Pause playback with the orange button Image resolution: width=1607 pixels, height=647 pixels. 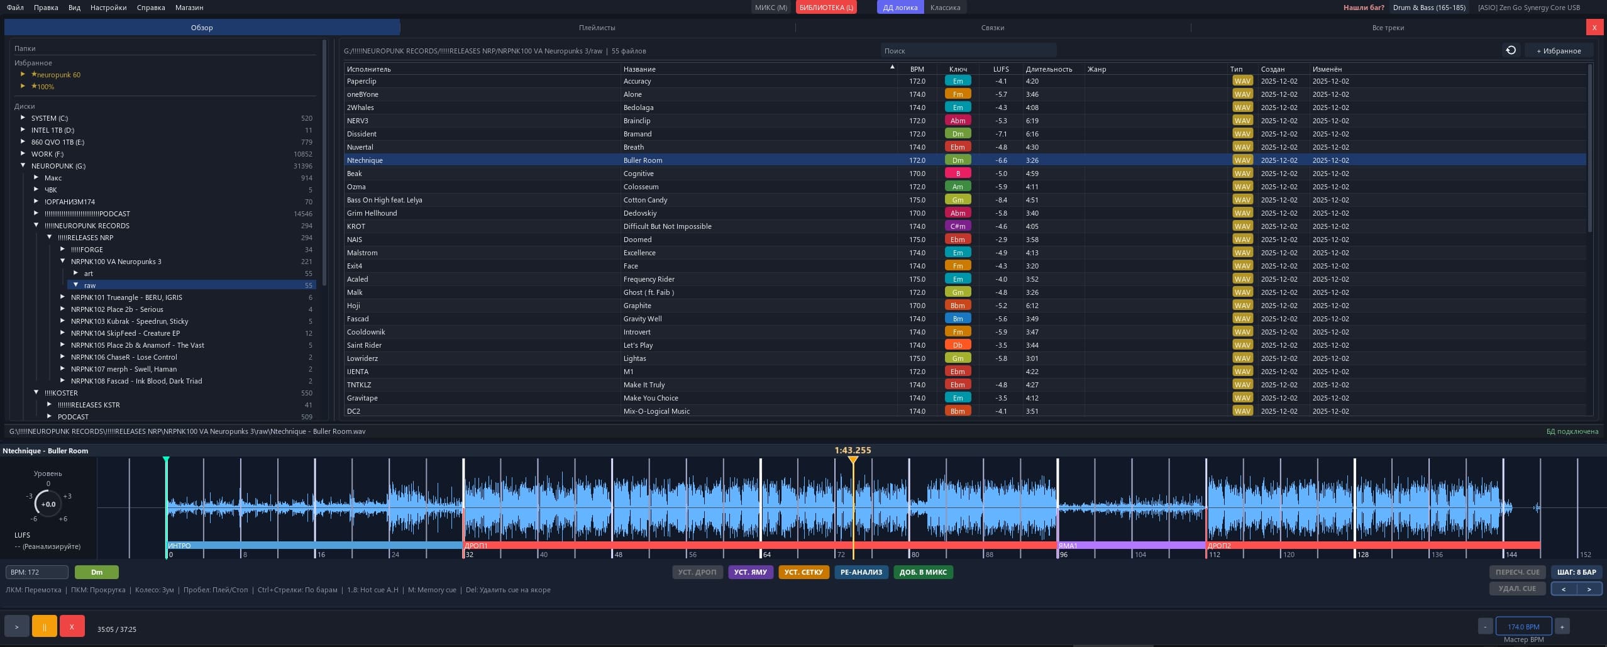click(45, 626)
